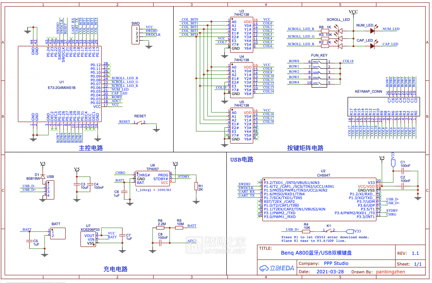Click the K1 switch symbol
The height and width of the screenshot is (283, 432).
[329, 231]
